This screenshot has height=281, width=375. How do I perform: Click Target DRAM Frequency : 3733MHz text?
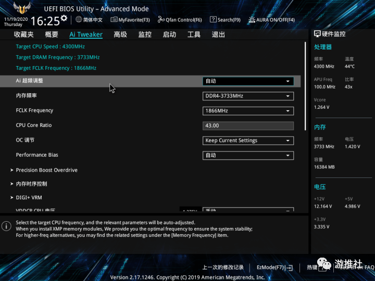(x=58, y=57)
